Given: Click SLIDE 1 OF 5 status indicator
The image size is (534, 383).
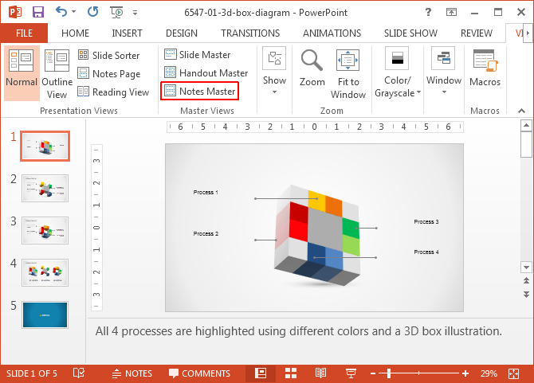Looking at the screenshot, I should [32, 373].
